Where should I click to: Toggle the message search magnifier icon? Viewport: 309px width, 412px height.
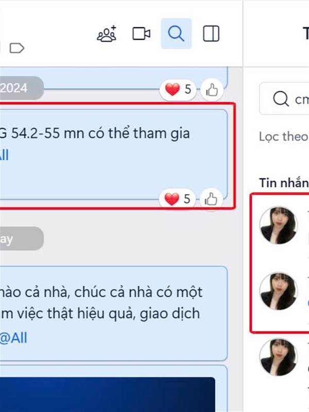176,33
